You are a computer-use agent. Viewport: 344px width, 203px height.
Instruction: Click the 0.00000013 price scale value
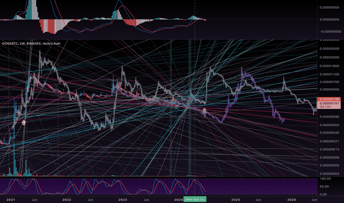tap(329, 149)
